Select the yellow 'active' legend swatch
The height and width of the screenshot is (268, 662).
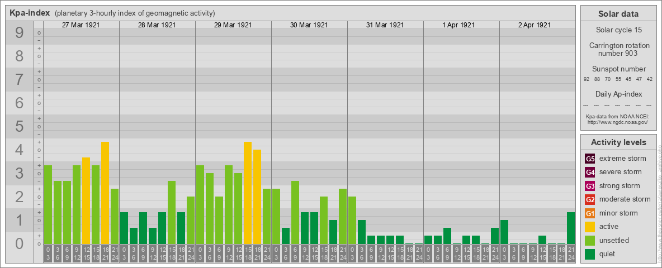(x=590, y=227)
